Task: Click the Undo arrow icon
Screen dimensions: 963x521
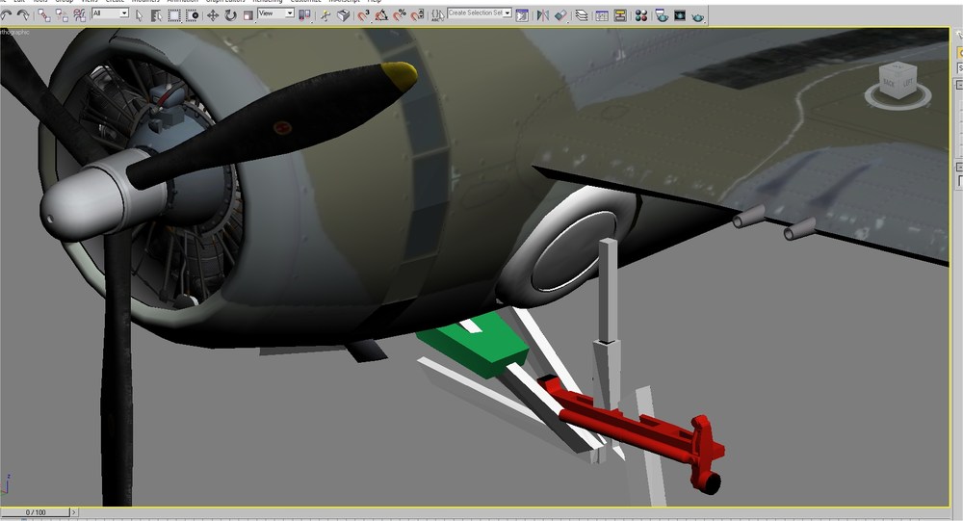Action: (6, 14)
